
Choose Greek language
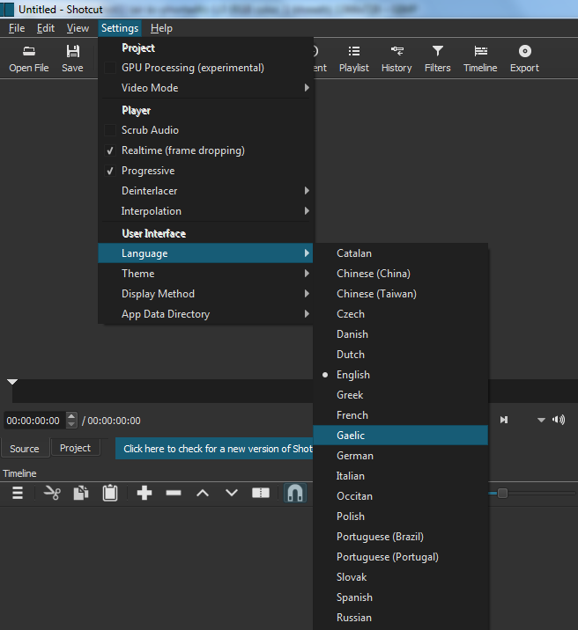click(x=401, y=395)
